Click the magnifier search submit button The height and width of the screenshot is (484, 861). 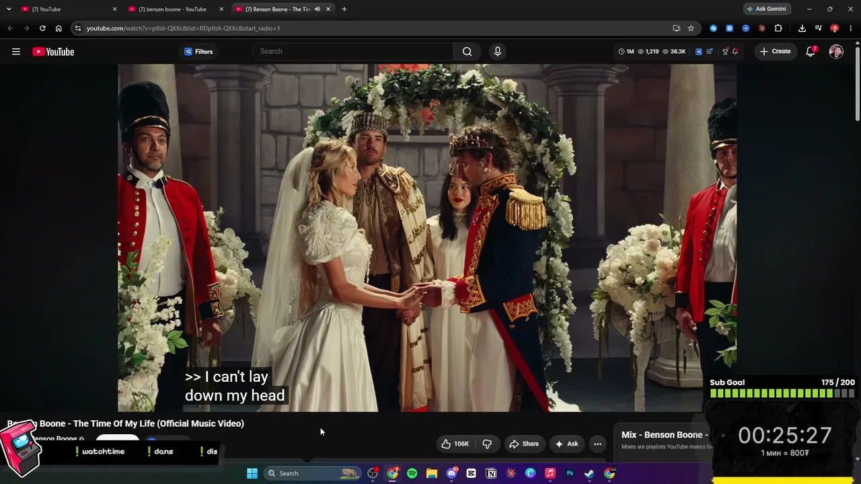pos(467,52)
